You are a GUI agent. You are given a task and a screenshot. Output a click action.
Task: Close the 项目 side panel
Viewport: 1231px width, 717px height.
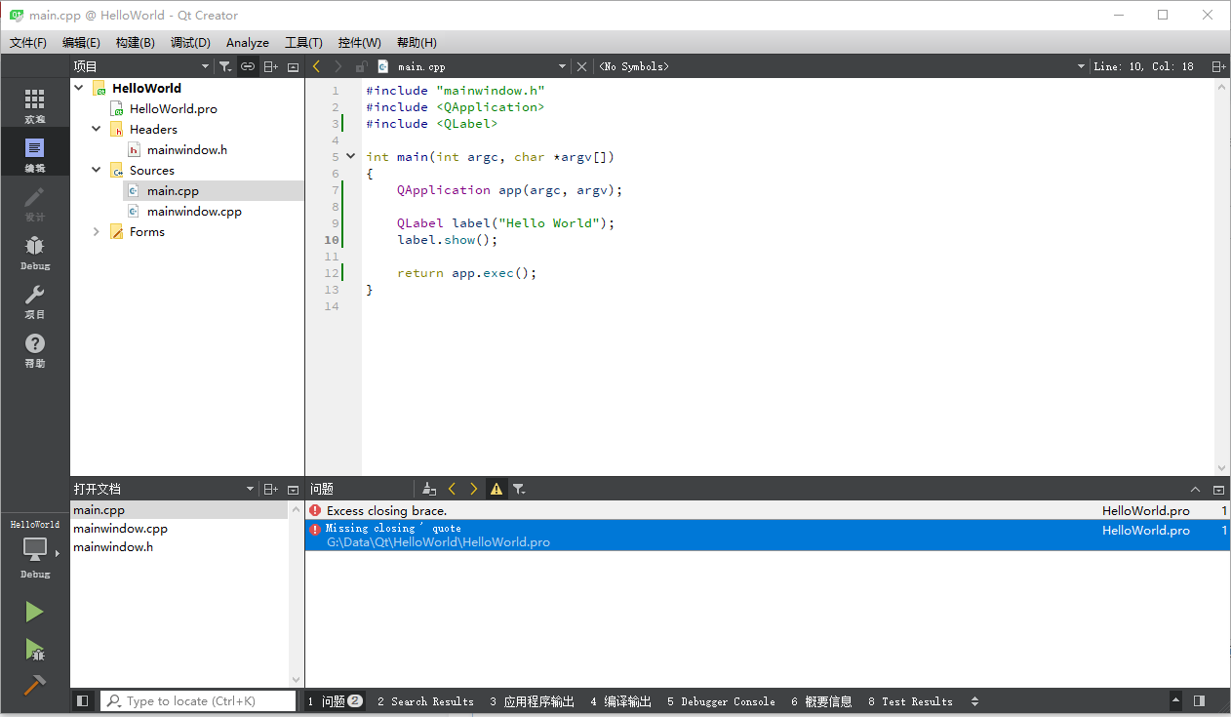[x=294, y=66]
